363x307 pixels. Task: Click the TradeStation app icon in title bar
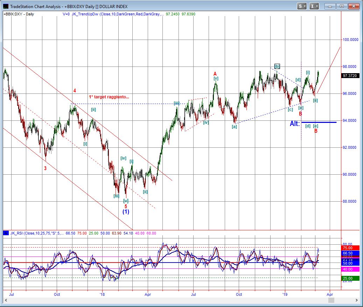click(x=6, y=6)
